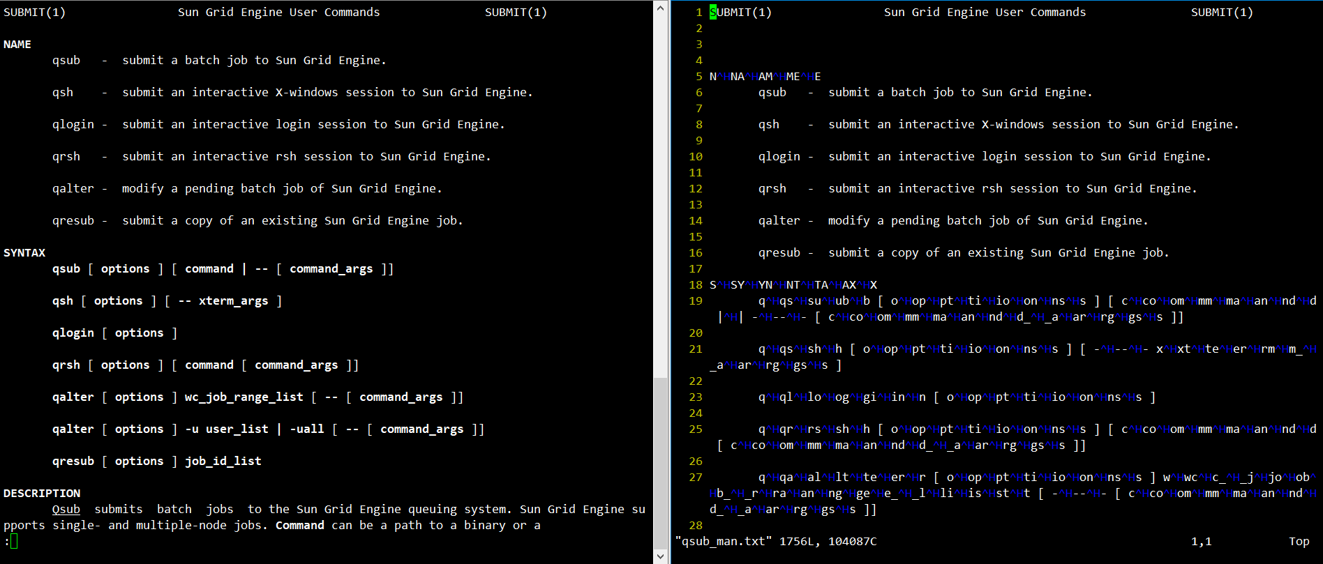1323x564 pixels.
Task: Click line number 28 in vim pane
Action: pos(696,526)
